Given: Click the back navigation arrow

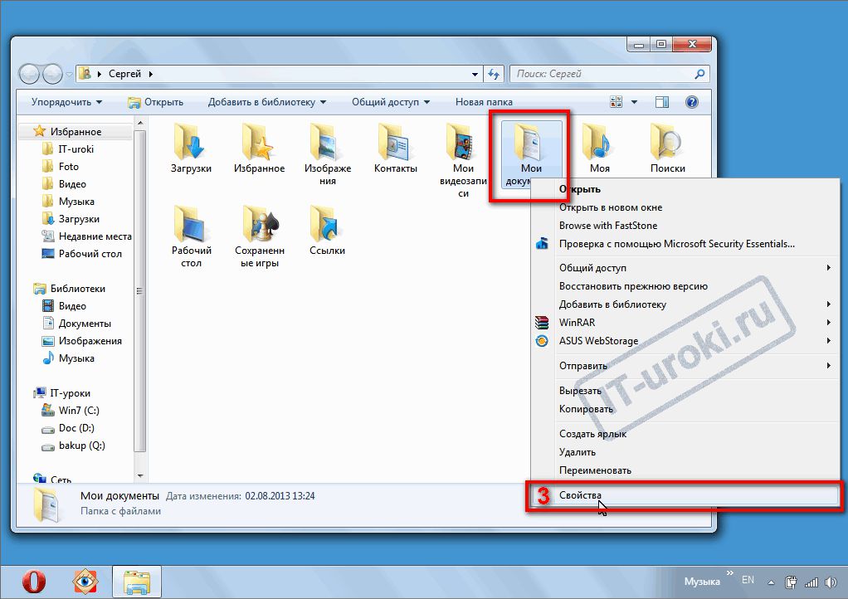Looking at the screenshot, I should [29, 74].
